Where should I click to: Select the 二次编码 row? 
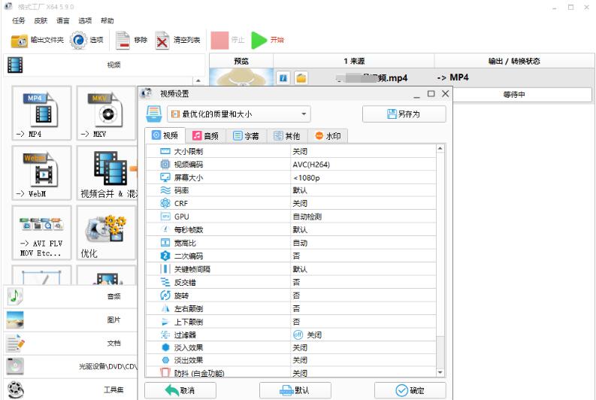(291, 256)
